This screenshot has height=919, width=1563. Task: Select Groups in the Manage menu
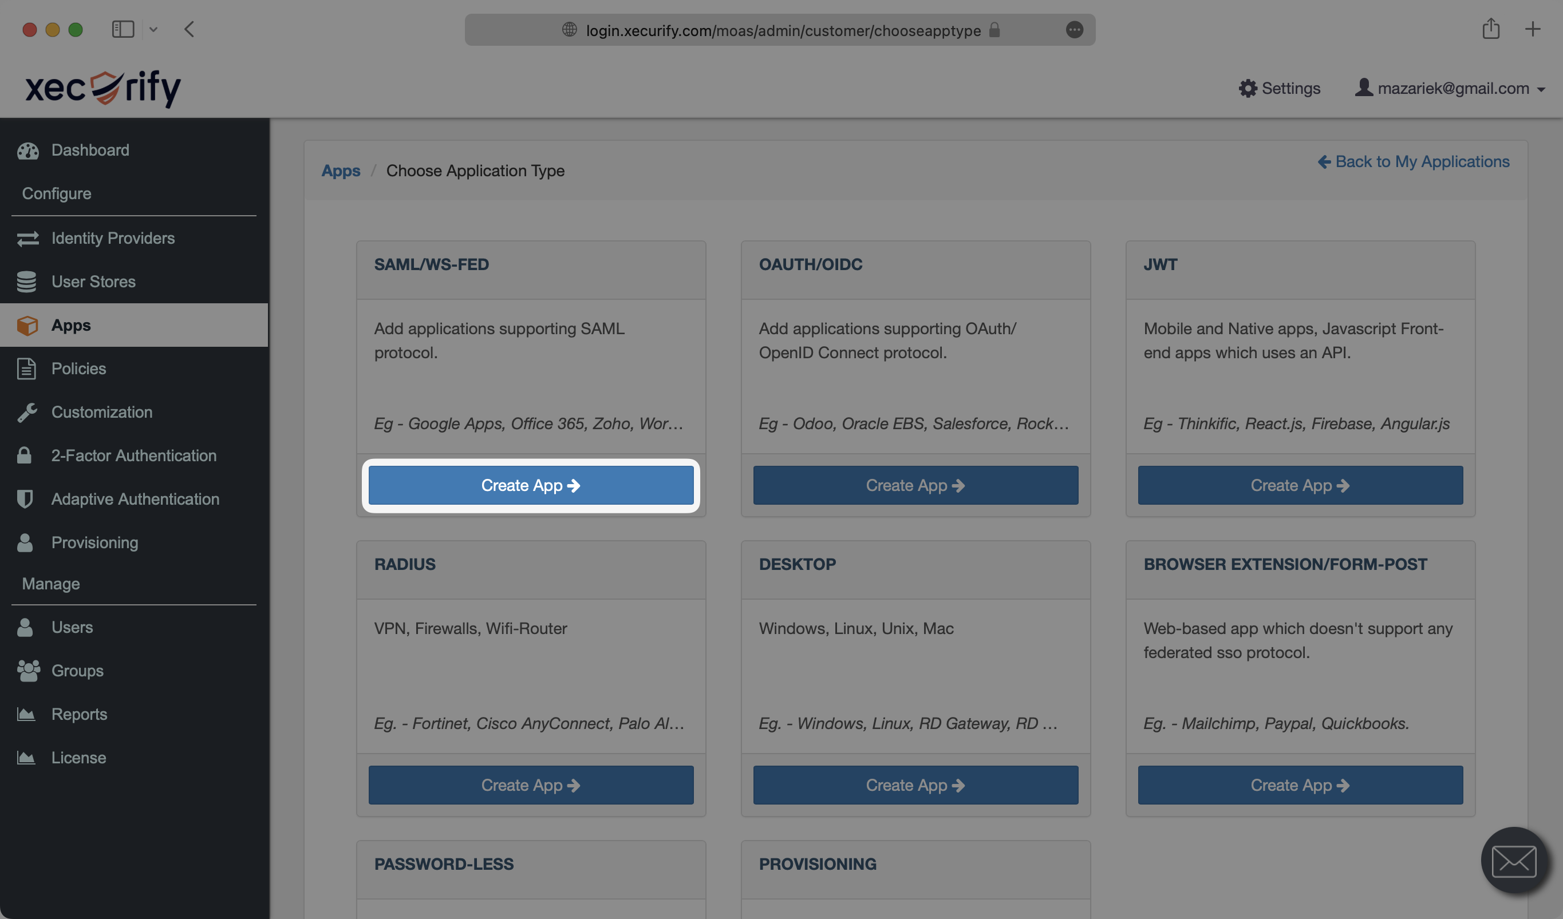point(77,671)
